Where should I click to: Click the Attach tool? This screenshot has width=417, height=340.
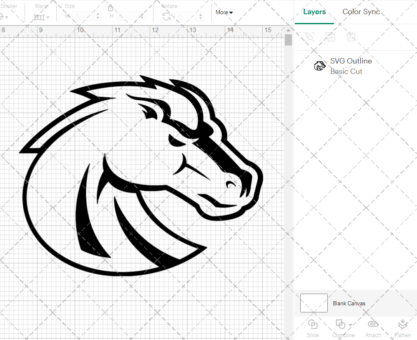[x=373, y=328]
